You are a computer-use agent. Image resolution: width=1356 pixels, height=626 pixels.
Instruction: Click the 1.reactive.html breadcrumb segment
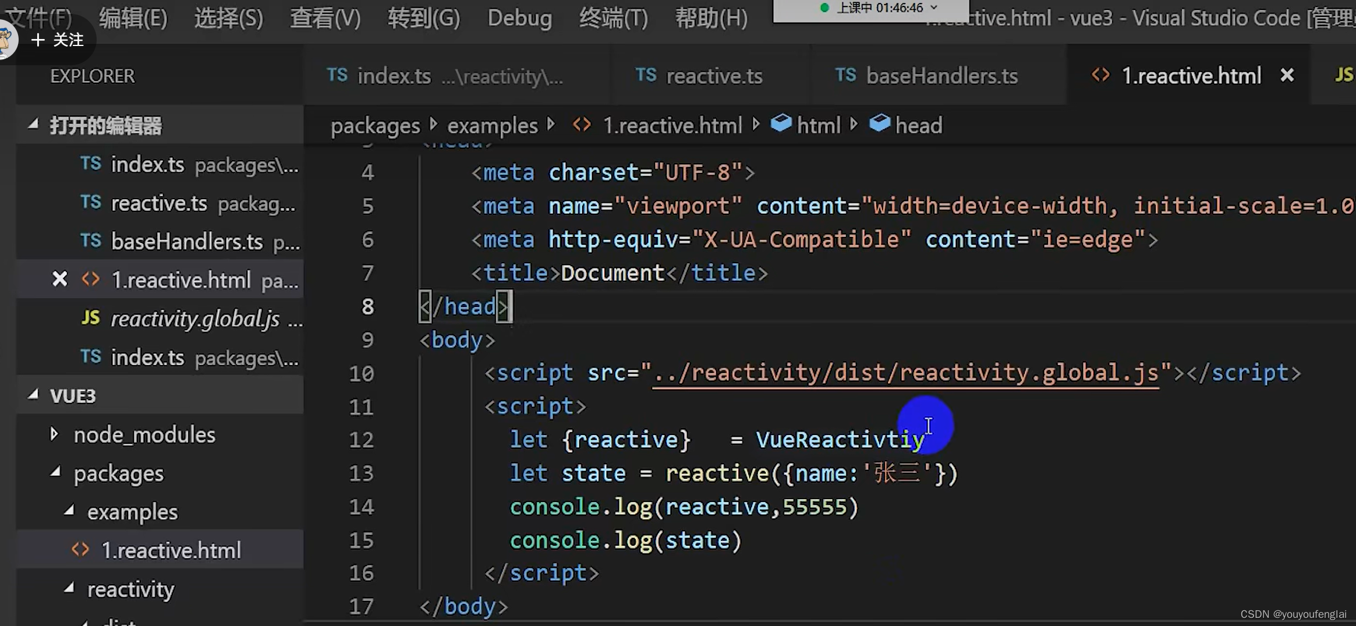coord(672,126)
